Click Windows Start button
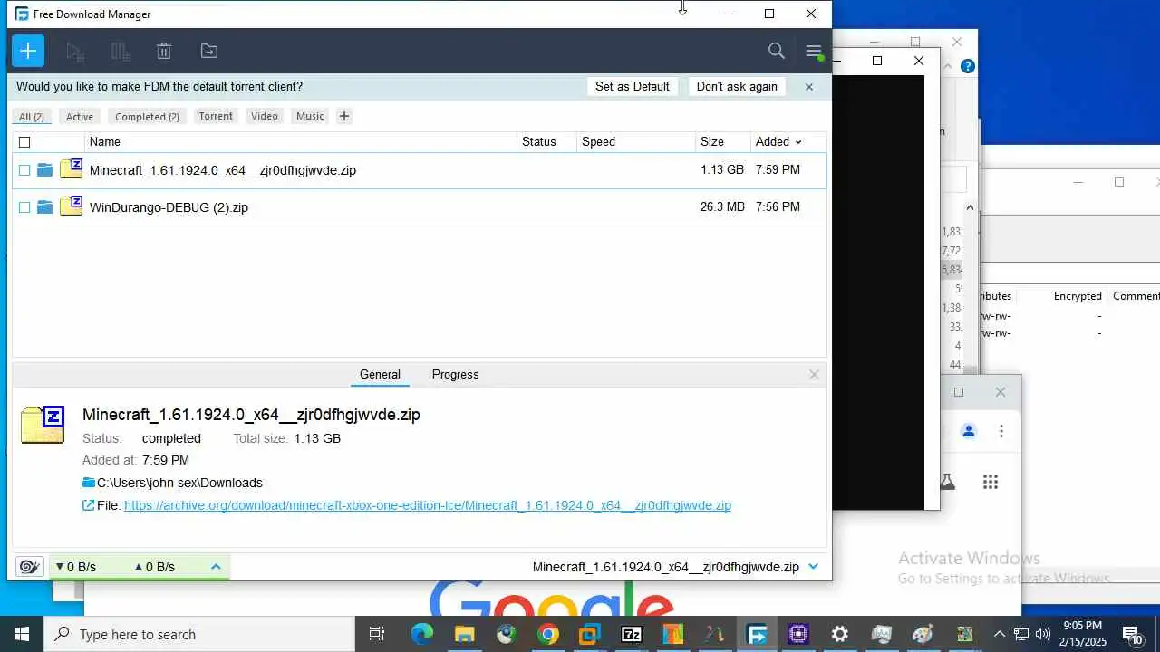The width and height of the screenshot is (1160, 652). coord(22,634)
